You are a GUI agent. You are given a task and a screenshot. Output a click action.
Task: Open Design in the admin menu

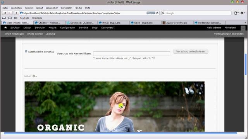[27, 27]
